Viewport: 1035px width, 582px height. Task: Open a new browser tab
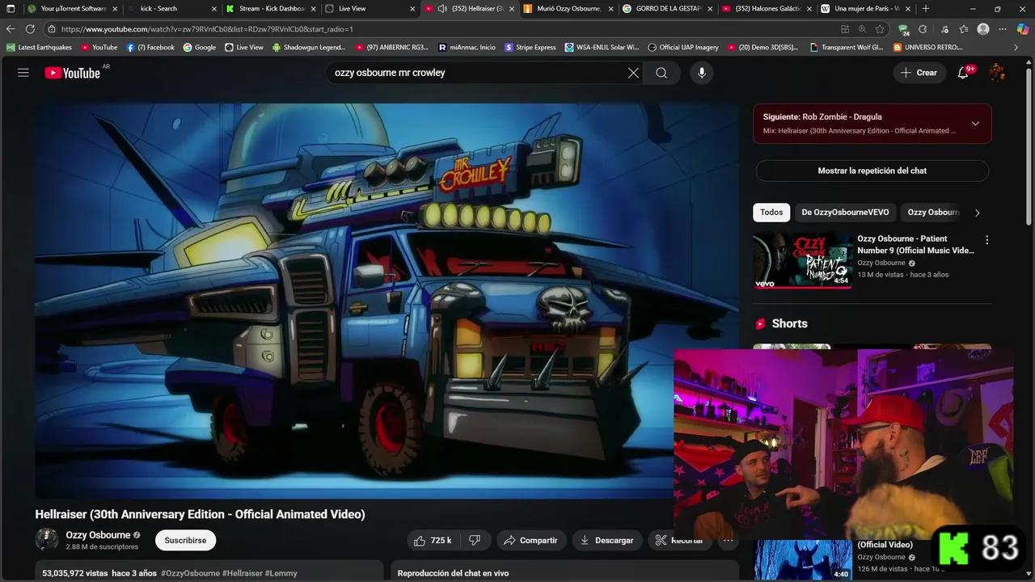pos(925,9)
